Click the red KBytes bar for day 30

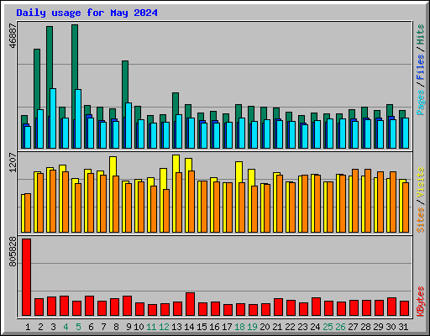point(392,307)
